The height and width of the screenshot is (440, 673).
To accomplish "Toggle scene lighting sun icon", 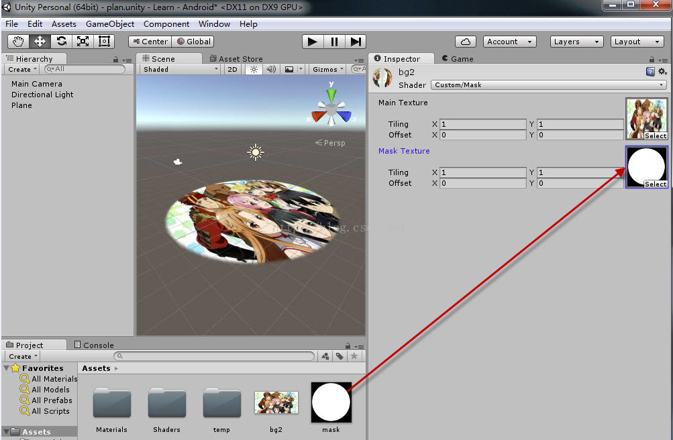I will click(x=254, y=70).
